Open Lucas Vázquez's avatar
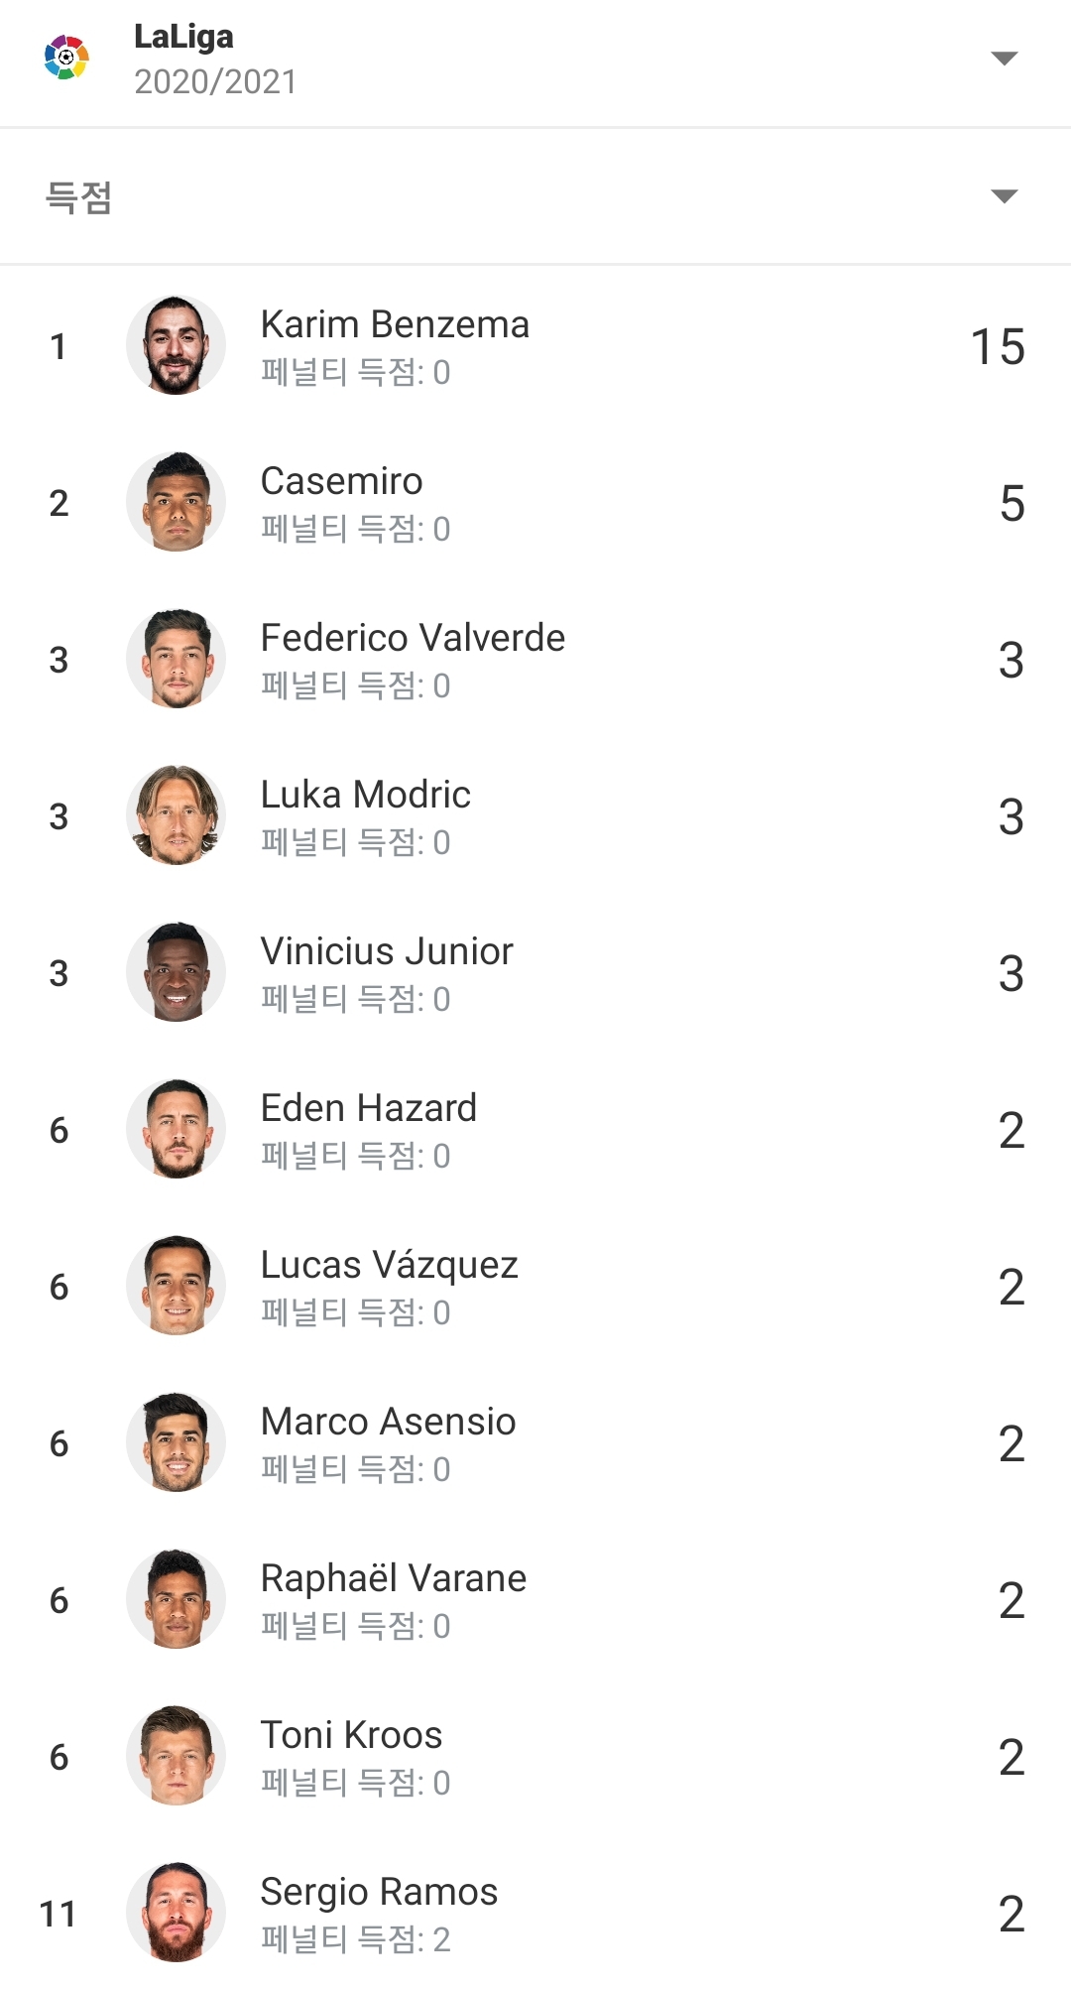The image size is (1071, 1990). coord(177,1286)
